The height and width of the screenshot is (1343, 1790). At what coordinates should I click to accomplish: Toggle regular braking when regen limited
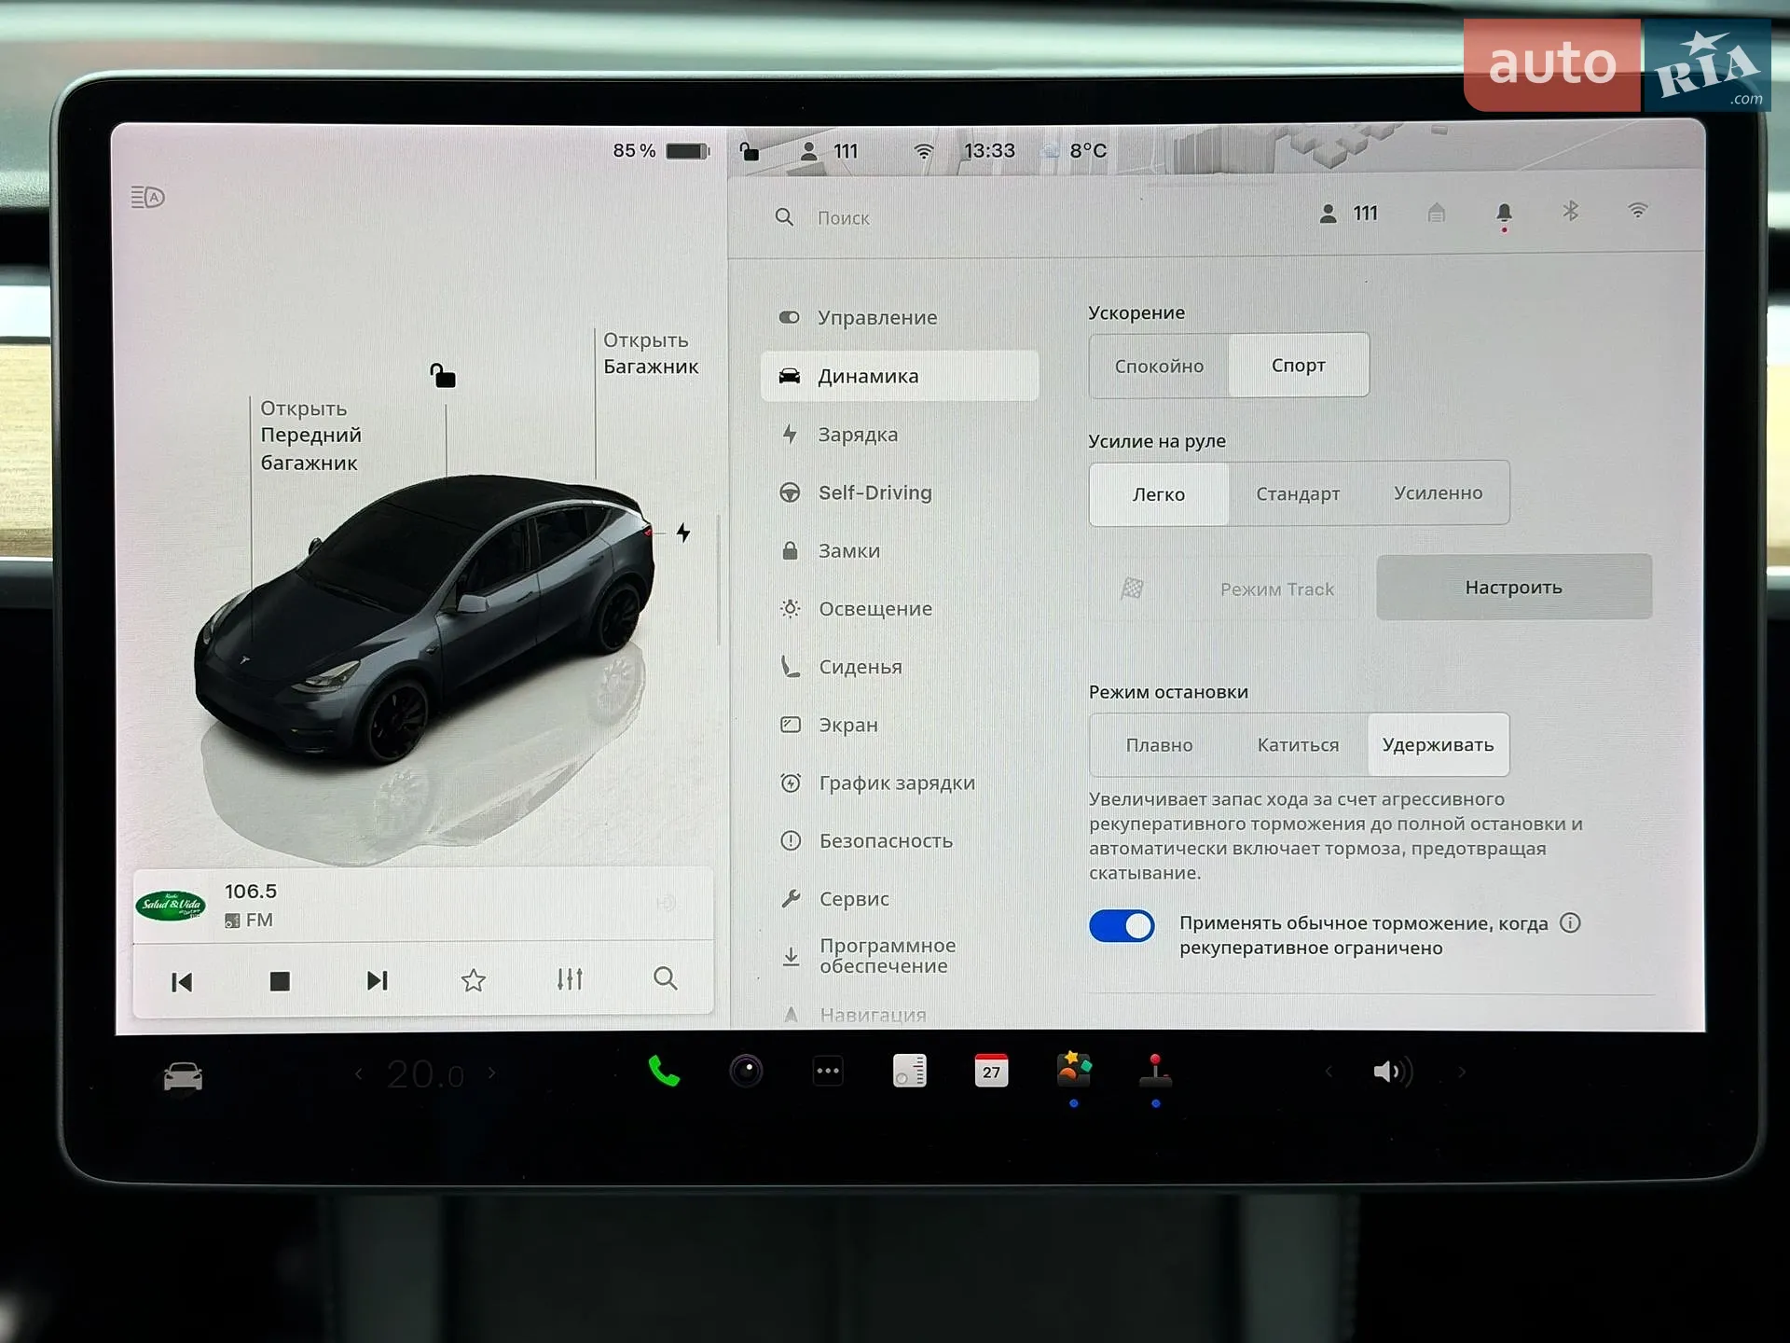[x=1122, y=926]
